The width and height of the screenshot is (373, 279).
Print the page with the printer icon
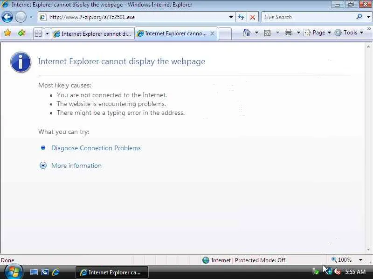(289, 33)
